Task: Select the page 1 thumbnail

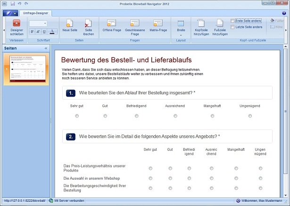Action: [26, 69]
